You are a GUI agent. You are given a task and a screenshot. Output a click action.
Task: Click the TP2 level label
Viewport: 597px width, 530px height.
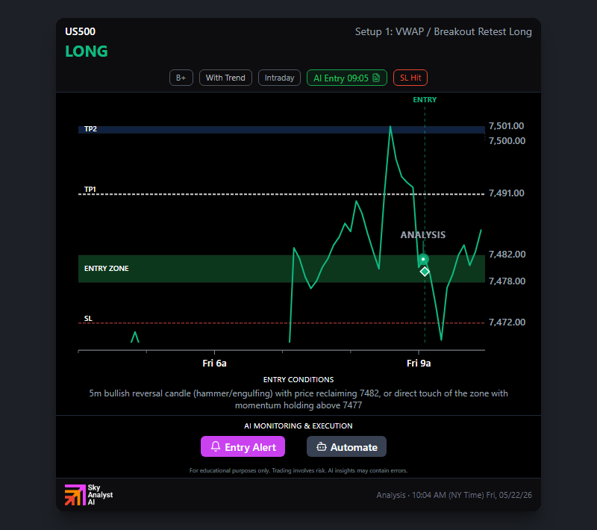point(90,129)
